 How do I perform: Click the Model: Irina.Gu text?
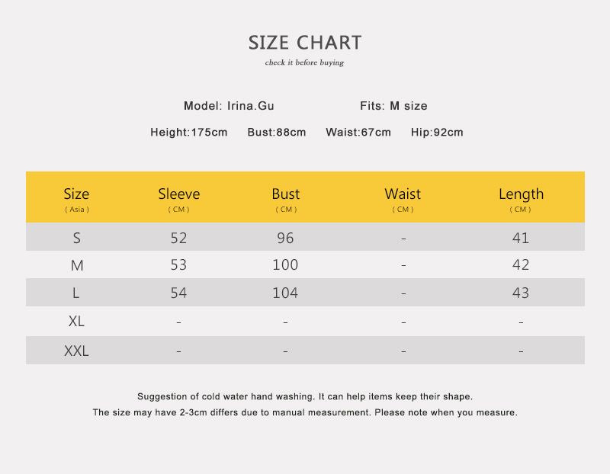pyautogui.click(x=228, y=106)
